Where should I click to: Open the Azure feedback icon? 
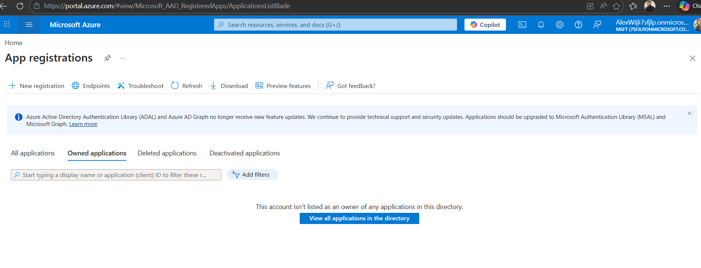[x=597, y=25]
